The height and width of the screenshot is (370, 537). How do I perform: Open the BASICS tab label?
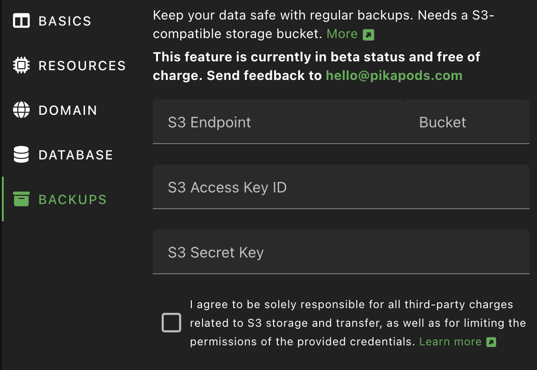pos(65,21)
